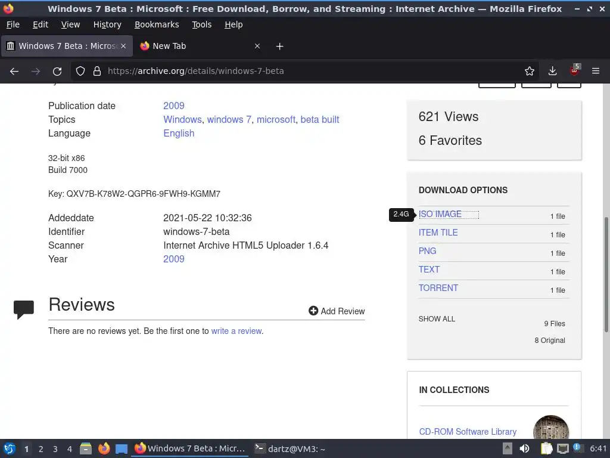
Task: Open the Help menu
Action: tap(234, 24)
